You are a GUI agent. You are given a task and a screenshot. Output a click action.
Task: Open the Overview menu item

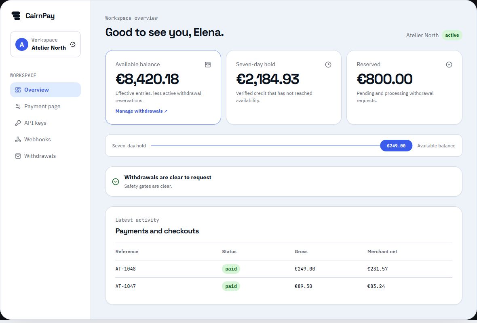coord(45,90)
